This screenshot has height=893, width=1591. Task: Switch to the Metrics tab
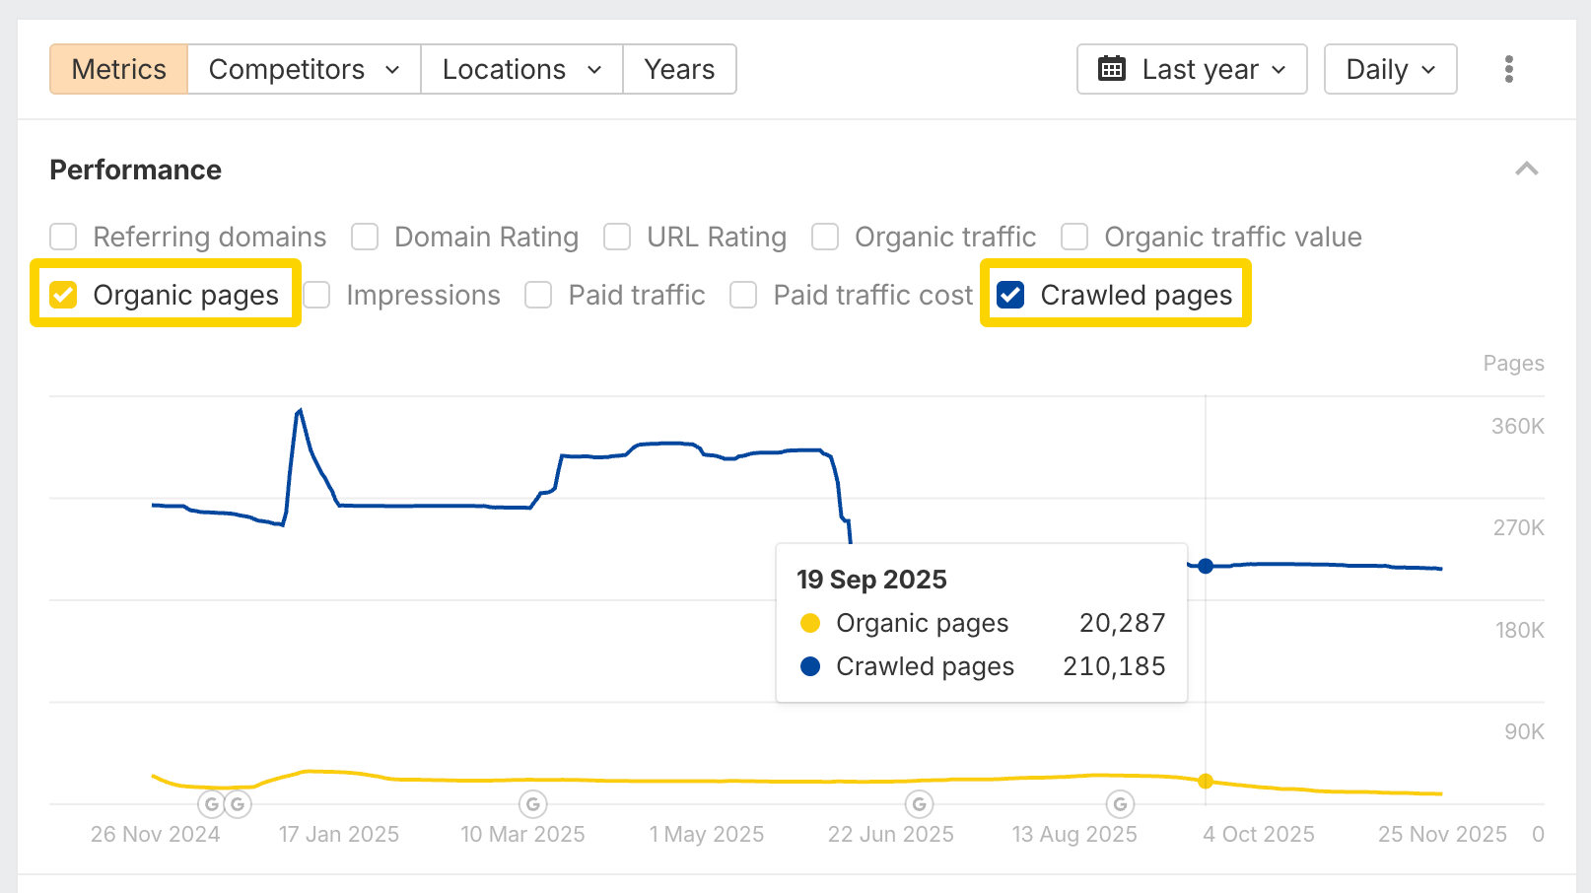click(119, 69)
